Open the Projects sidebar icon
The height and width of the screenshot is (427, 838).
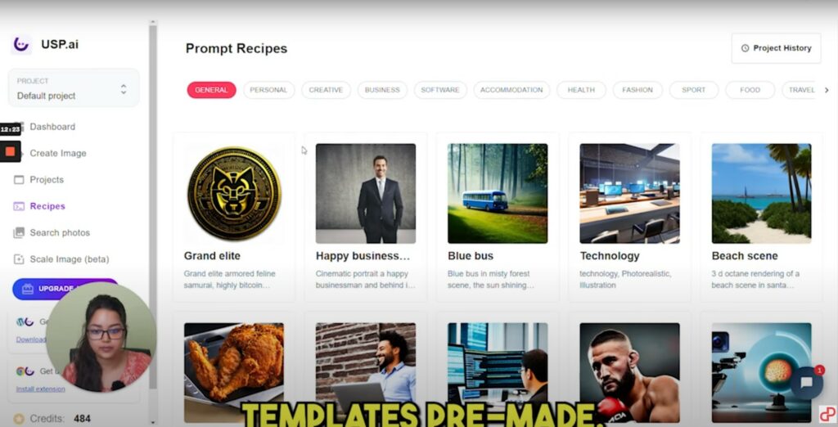coord(19,180)
